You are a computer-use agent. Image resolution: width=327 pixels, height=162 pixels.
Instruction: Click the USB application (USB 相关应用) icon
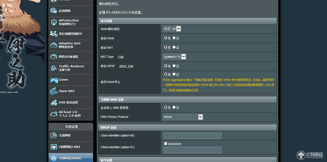[54, 102]
